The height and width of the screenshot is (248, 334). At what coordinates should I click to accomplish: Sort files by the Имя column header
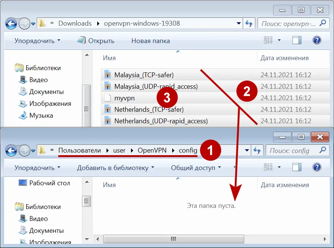108,58
